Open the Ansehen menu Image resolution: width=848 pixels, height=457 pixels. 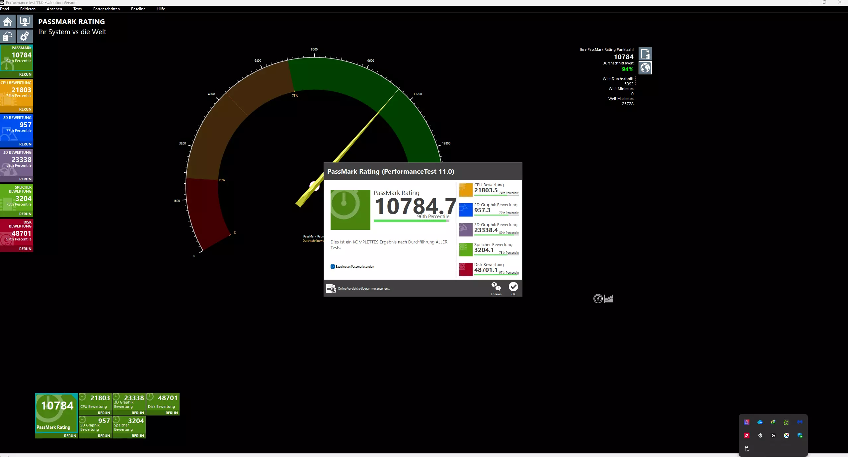click(54, 9)
